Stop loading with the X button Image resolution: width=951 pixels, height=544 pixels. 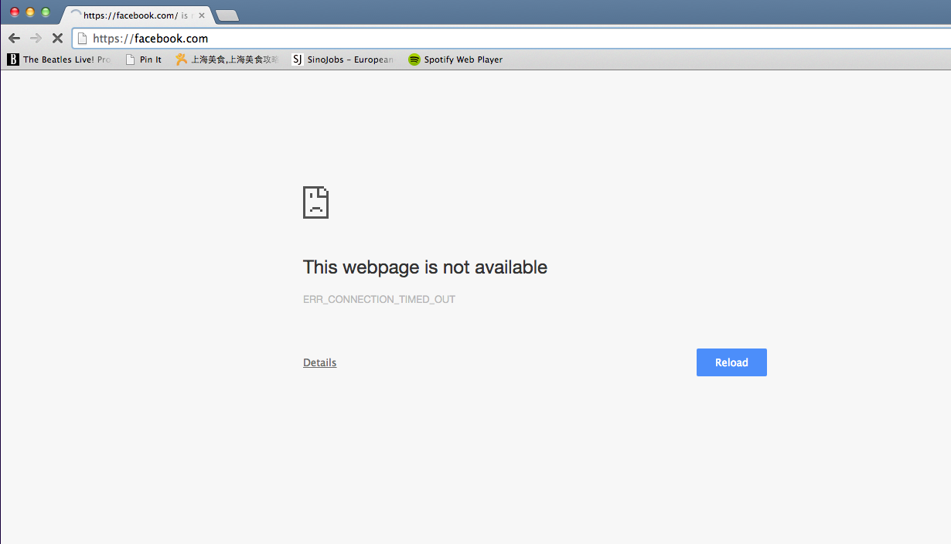[x=57, y=38]
